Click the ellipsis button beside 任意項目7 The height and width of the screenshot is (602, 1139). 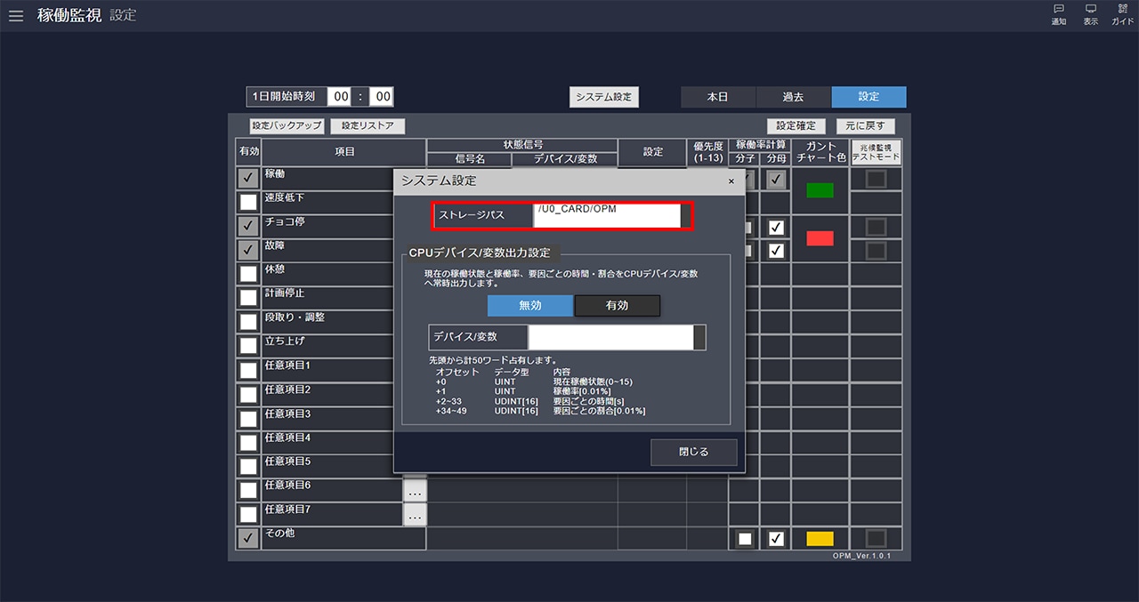coord(415,514)
